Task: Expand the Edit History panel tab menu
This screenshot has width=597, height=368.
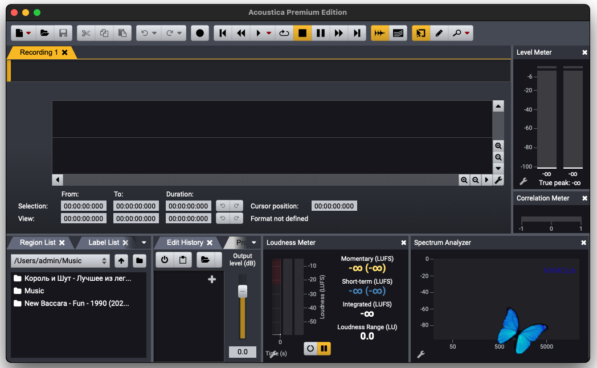Action: 254,243
